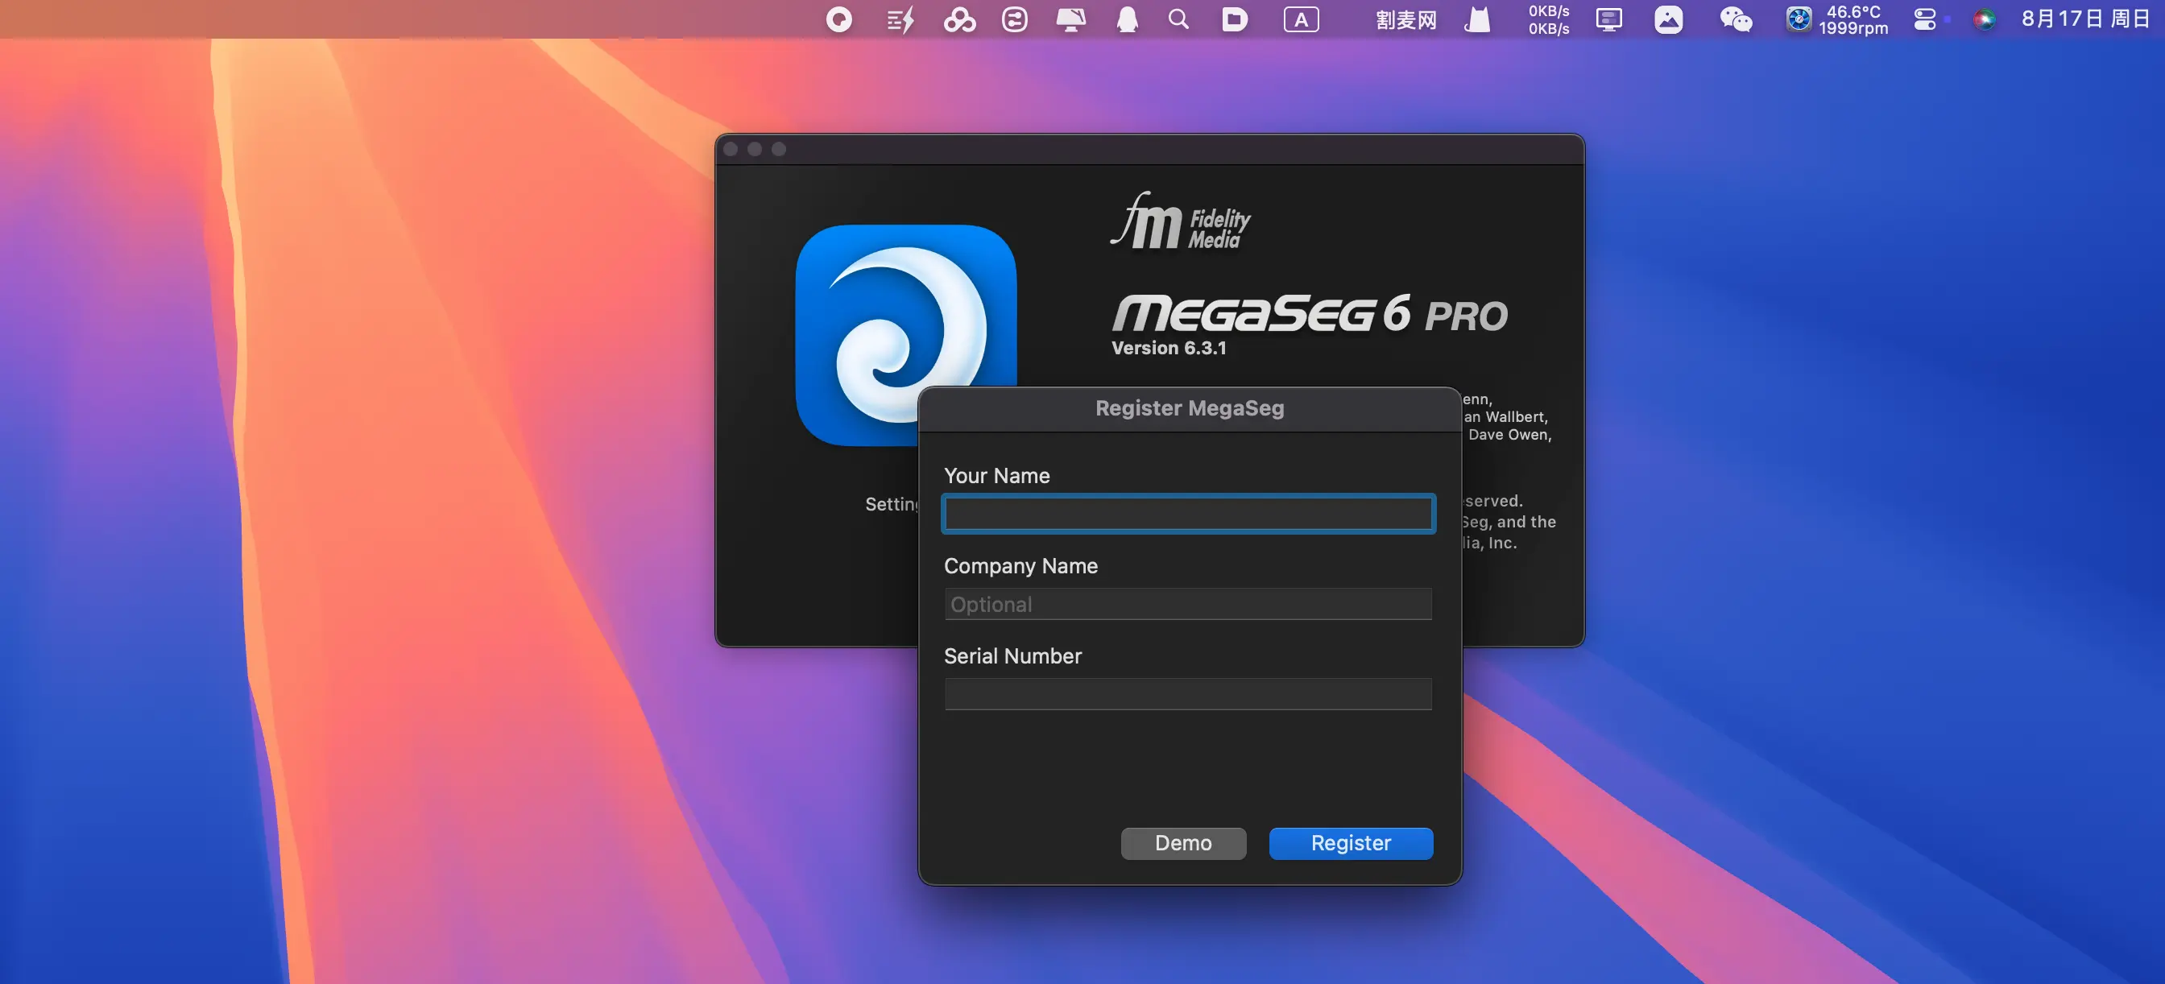The width and height of the screenshot is (2165, 984).
Task: Click the Demo button
Action: pyautogui.click(x=1182, y=843)
